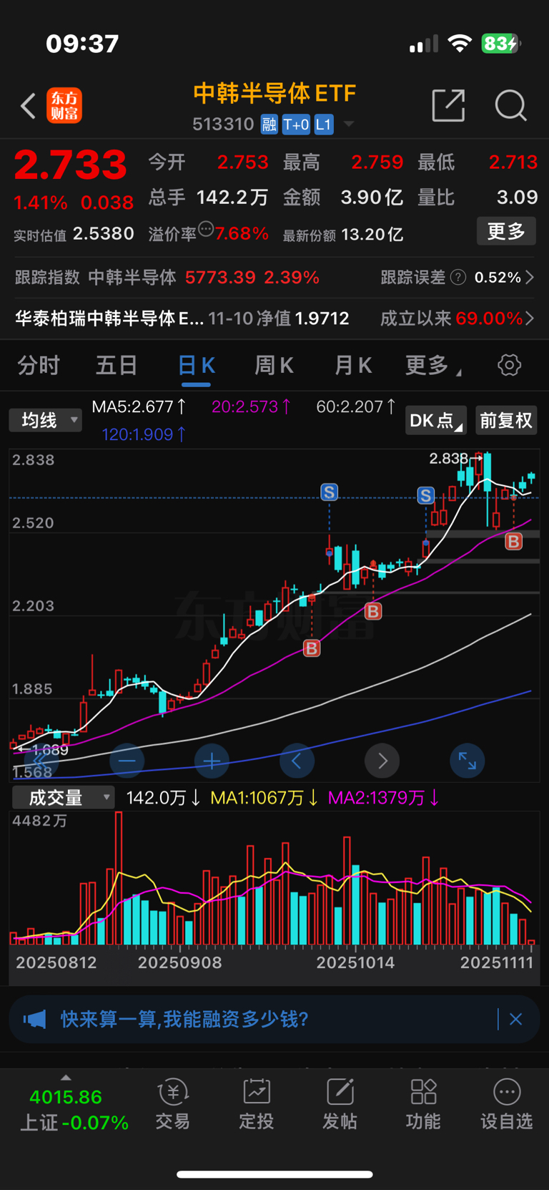Viewport: 549px width, 1190px height.
Task: Switch to the 月K tab
Action: (352, 366)
